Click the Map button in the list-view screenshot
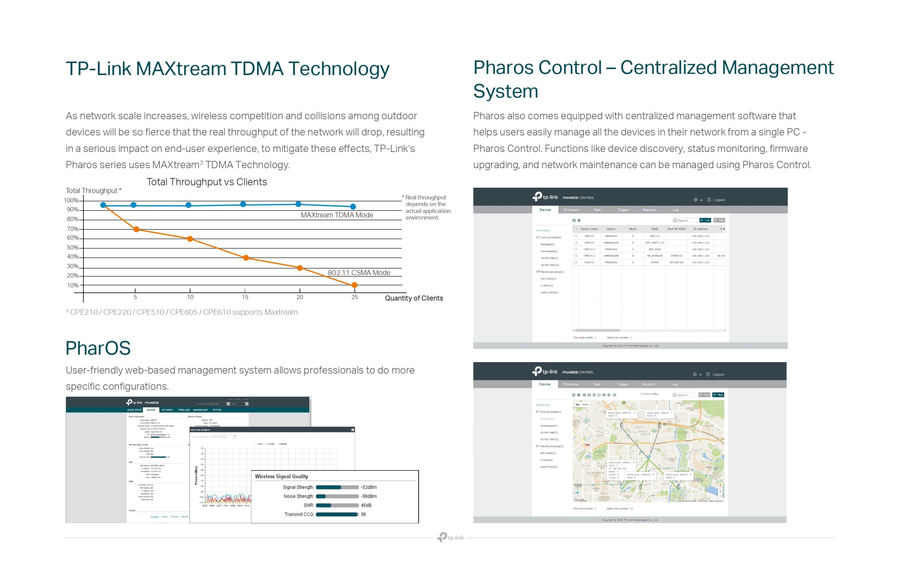 [719, 220]
